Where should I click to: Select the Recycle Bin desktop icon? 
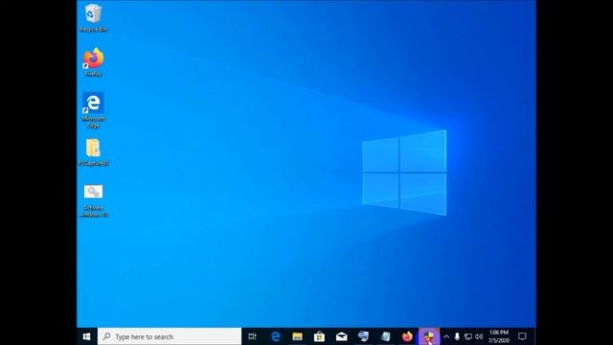click(93, 17)
